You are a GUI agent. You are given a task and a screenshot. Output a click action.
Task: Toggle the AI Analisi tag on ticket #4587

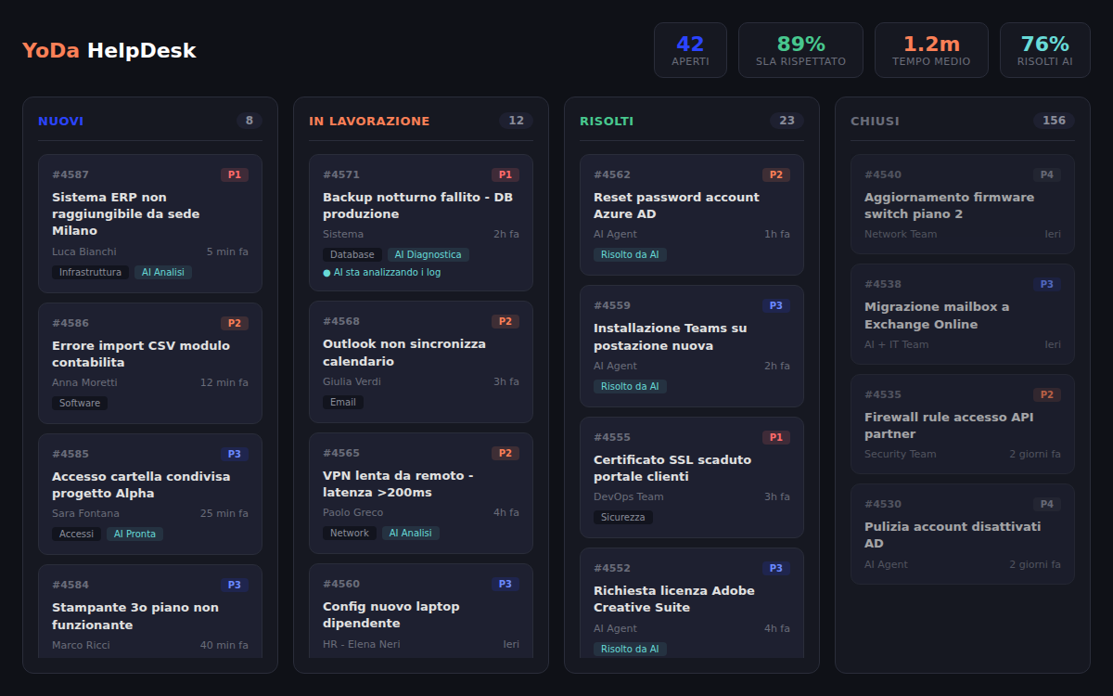pyautogui.click(x=162, y=272)
